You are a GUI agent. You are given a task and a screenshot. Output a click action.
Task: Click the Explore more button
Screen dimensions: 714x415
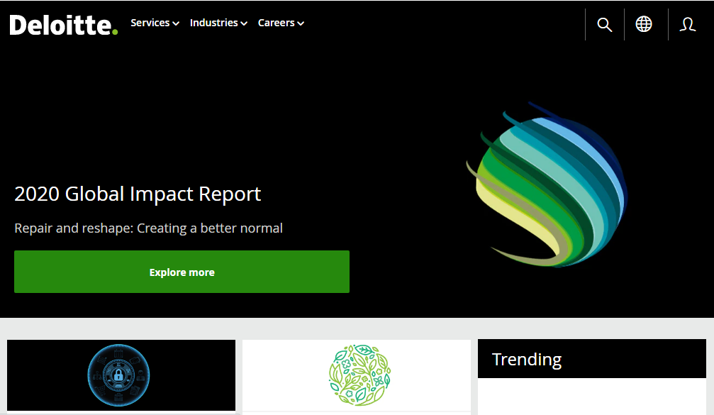[x=182, y=272]
